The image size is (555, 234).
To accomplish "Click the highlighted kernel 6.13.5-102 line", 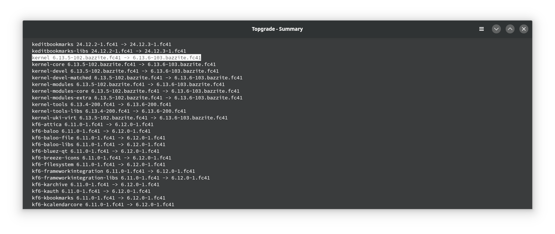I will pos(116,58).
